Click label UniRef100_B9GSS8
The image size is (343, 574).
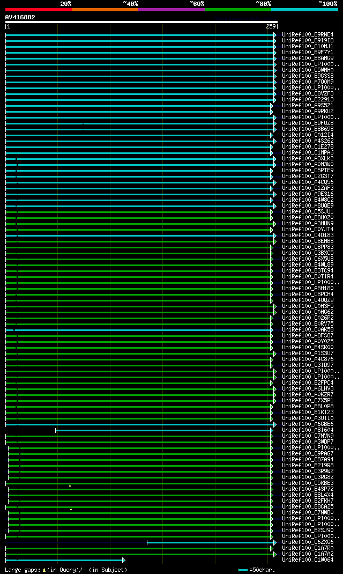[x=308, y=76]
